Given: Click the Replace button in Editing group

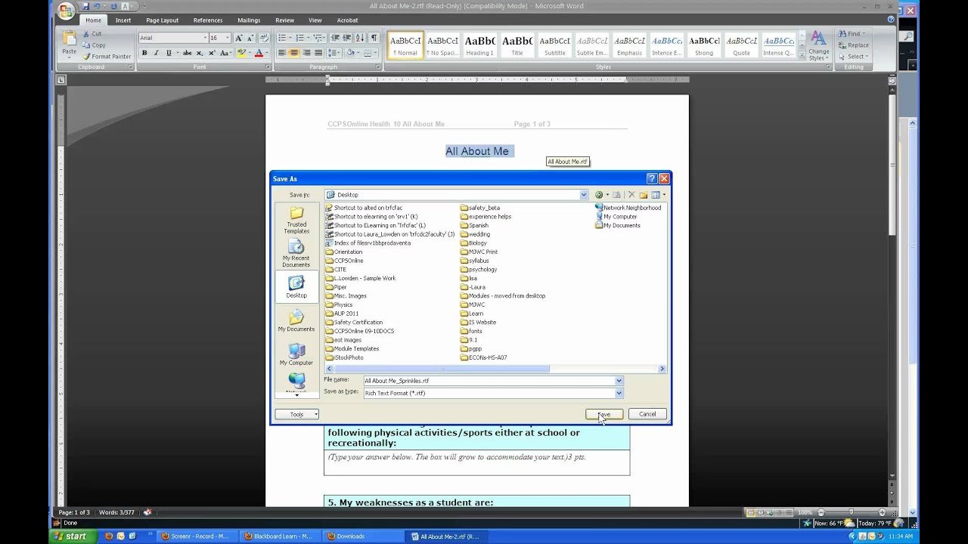Looking at the screenshot, I should [853, 45].
